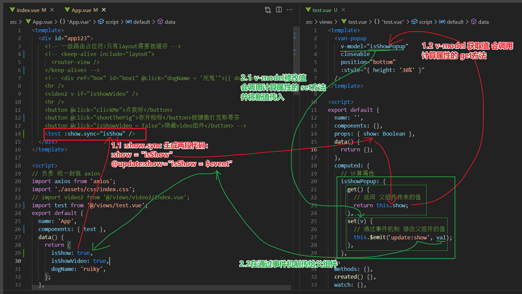Open data breadcrumb in App.vue editor
This screenshot has height=294, width=522.
(x=166, y=22)
